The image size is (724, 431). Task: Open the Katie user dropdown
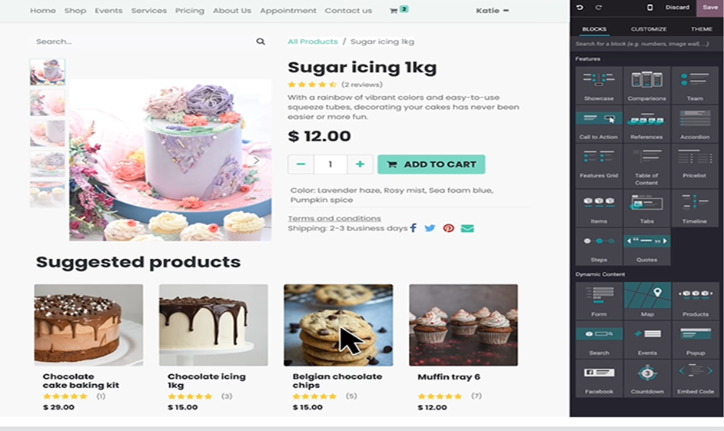click(492, 11)
